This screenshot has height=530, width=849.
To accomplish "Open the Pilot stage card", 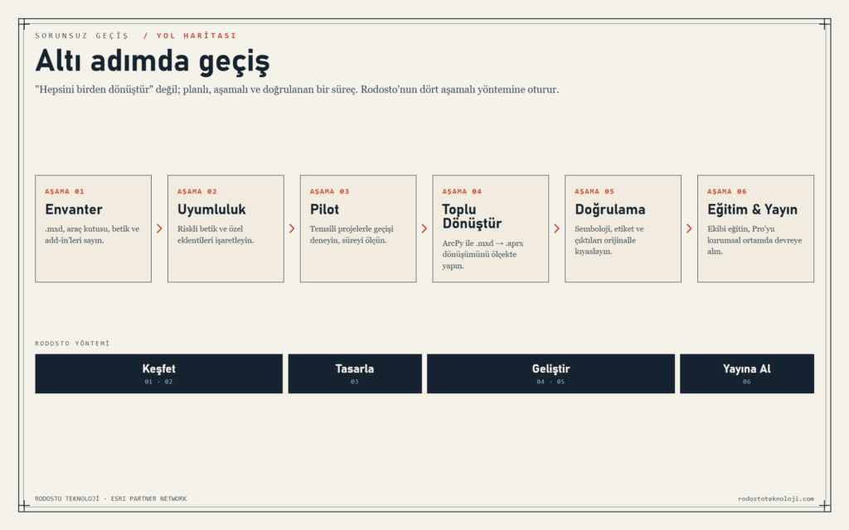I will (x=358, y=229).
